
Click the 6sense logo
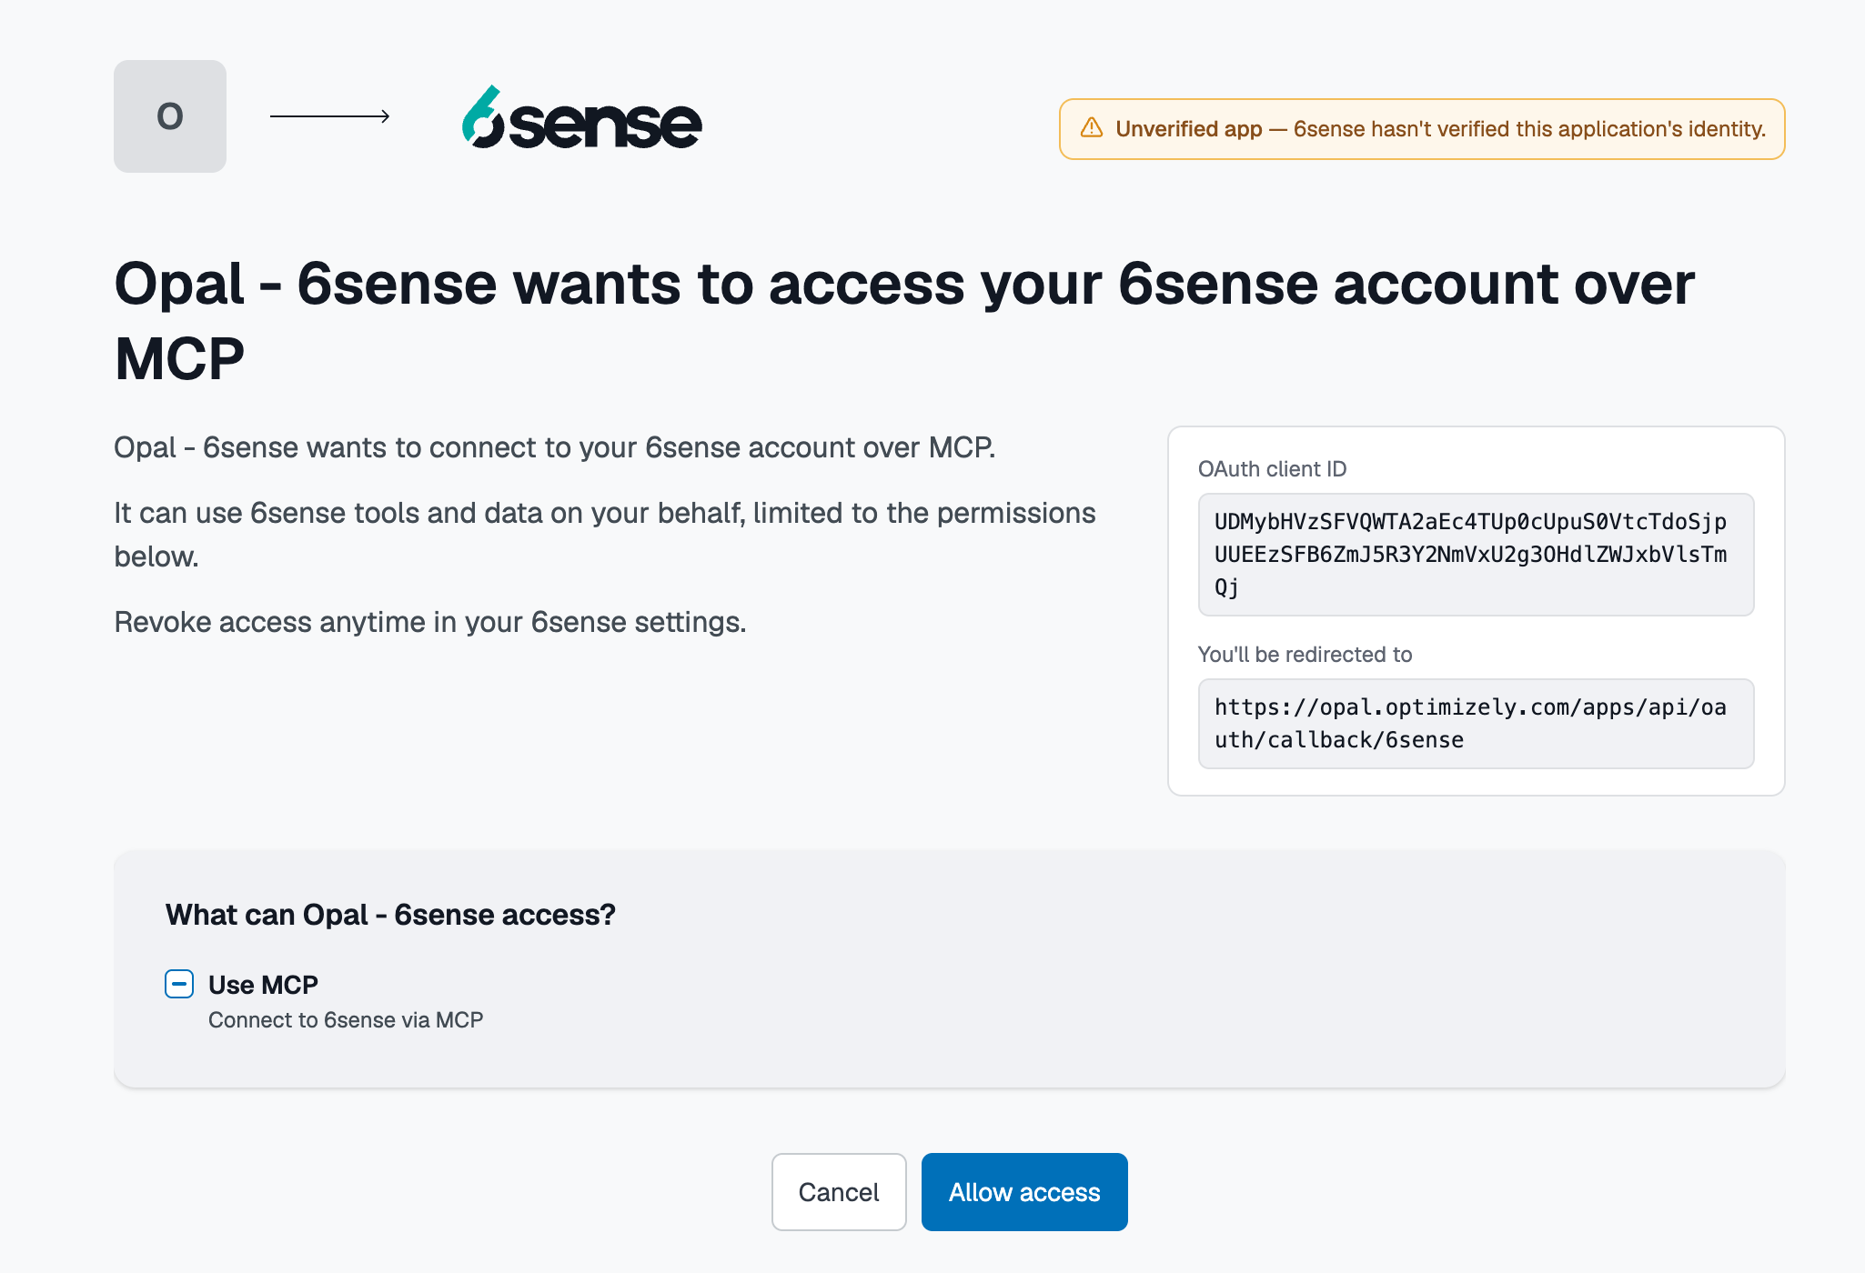pyautogui.click(x=582, y=117)
